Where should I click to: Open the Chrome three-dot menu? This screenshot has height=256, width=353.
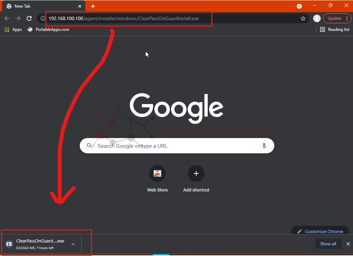tap(346, 18)
